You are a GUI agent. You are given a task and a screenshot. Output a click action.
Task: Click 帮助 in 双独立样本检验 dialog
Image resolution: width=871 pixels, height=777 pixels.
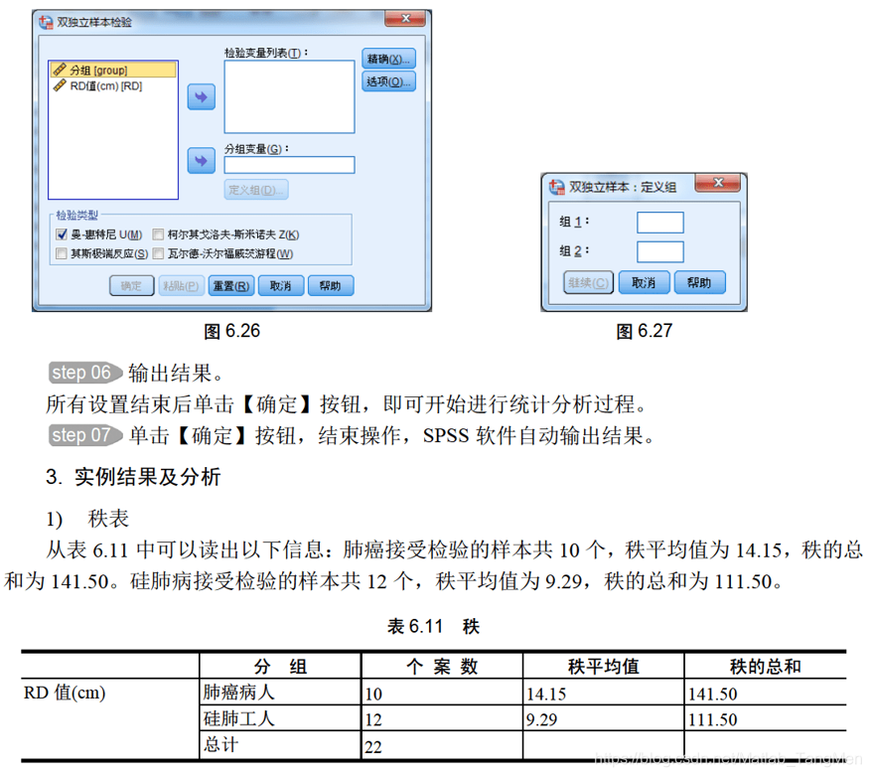[x=331, y=286]
